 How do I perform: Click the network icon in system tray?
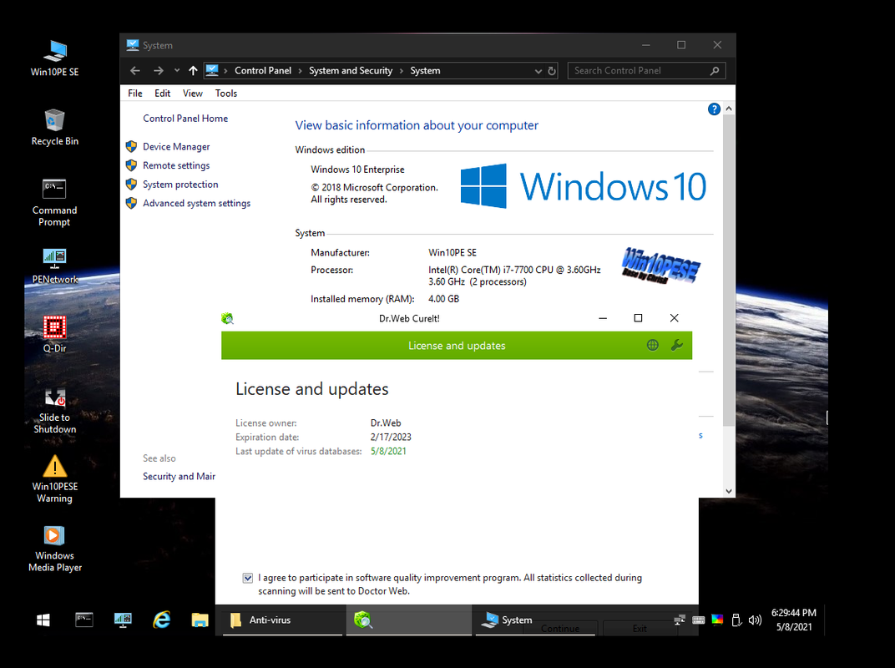pos(680,620)
